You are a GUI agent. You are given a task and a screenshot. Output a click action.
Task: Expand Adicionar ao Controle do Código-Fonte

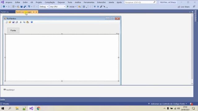coord(168,104)
